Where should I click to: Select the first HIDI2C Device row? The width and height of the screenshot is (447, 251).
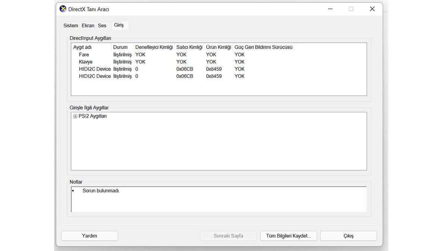pos(95,69)
